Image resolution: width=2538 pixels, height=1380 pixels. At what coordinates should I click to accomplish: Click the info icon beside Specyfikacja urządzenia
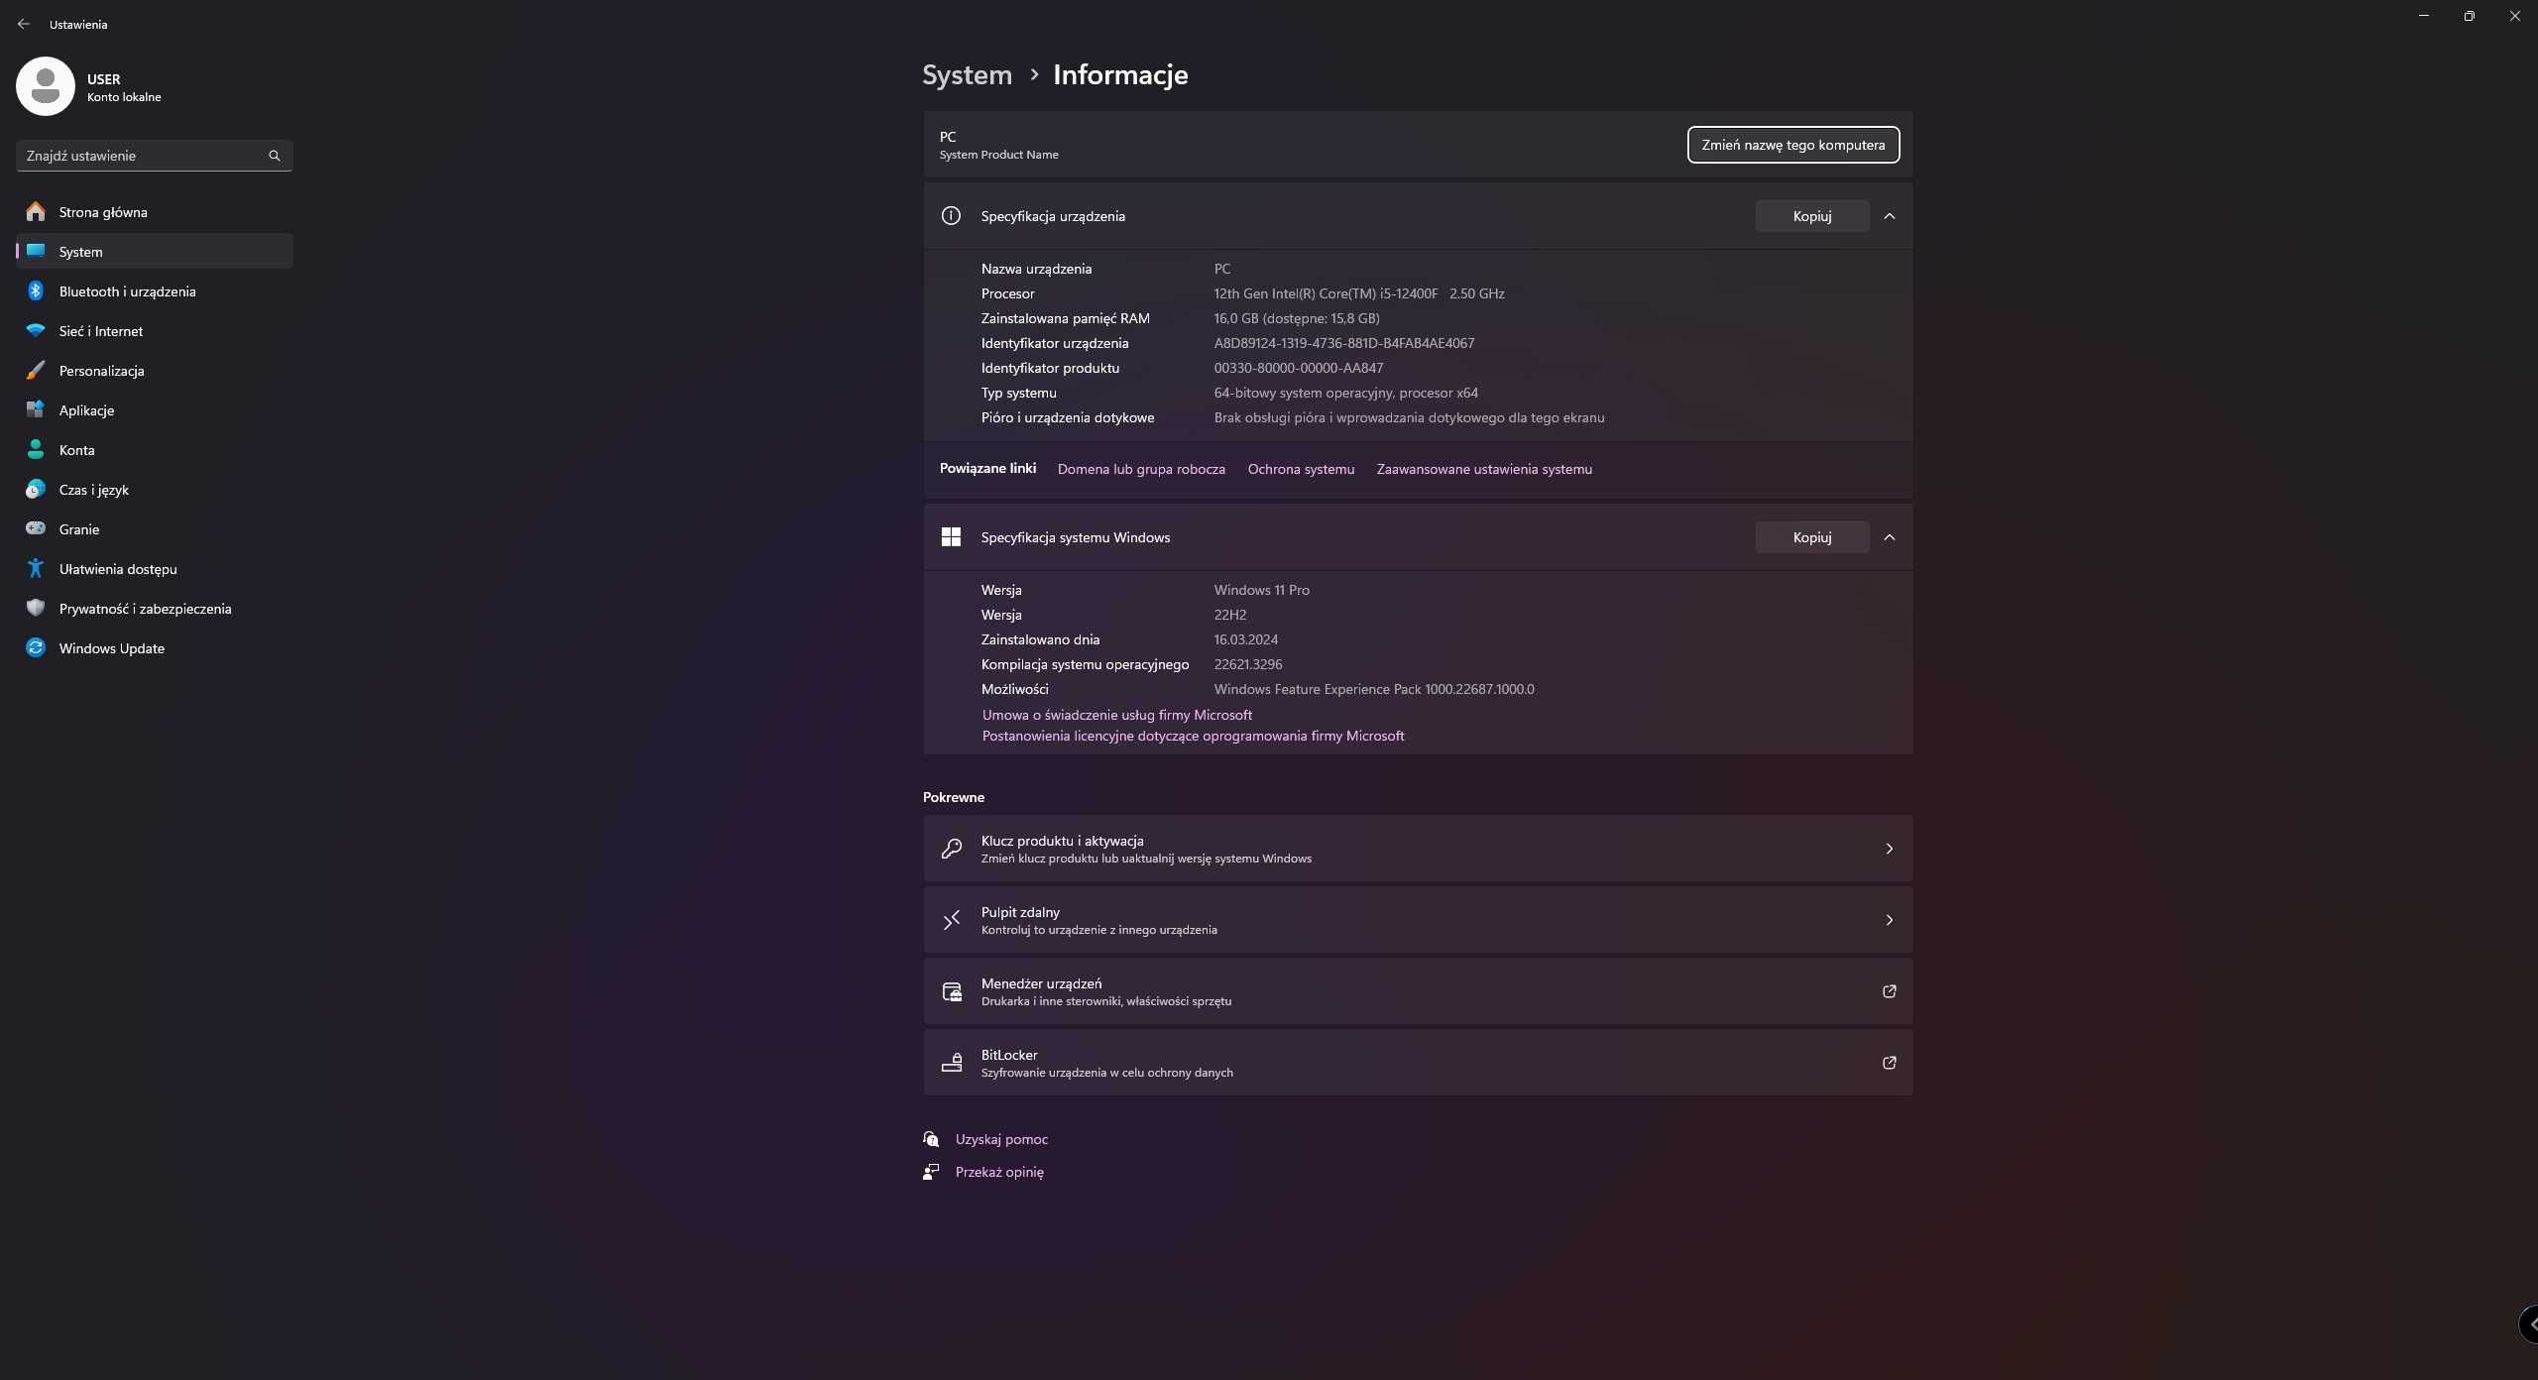click(951, 215)
